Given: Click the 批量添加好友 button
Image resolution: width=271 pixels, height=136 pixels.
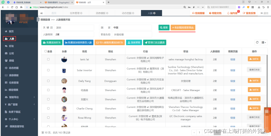Looking at the screenshot, I should coord(52,42).
